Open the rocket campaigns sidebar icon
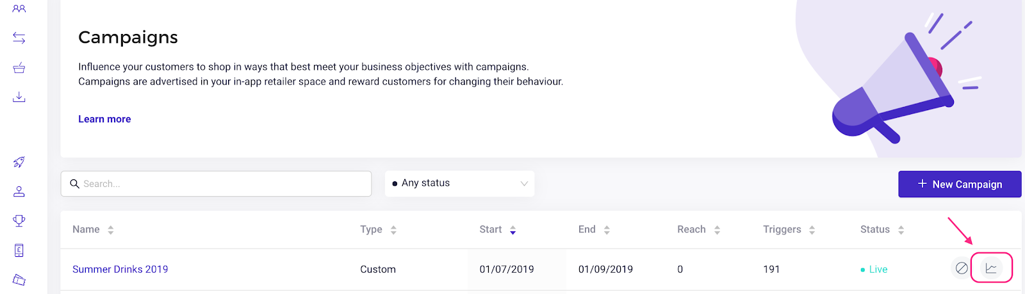 tap(19, 162)
